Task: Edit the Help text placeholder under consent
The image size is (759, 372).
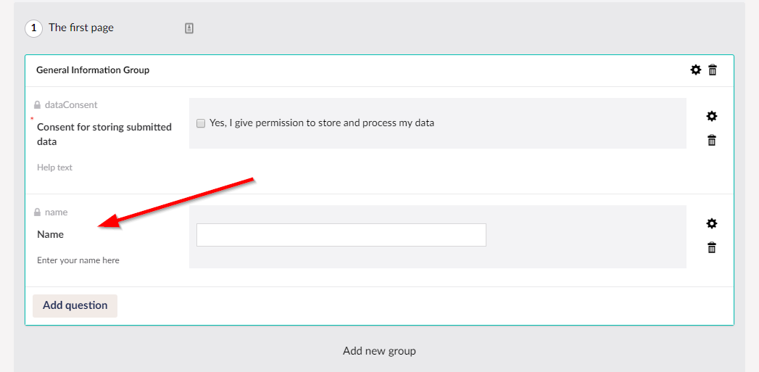Action: coord(55,168)
